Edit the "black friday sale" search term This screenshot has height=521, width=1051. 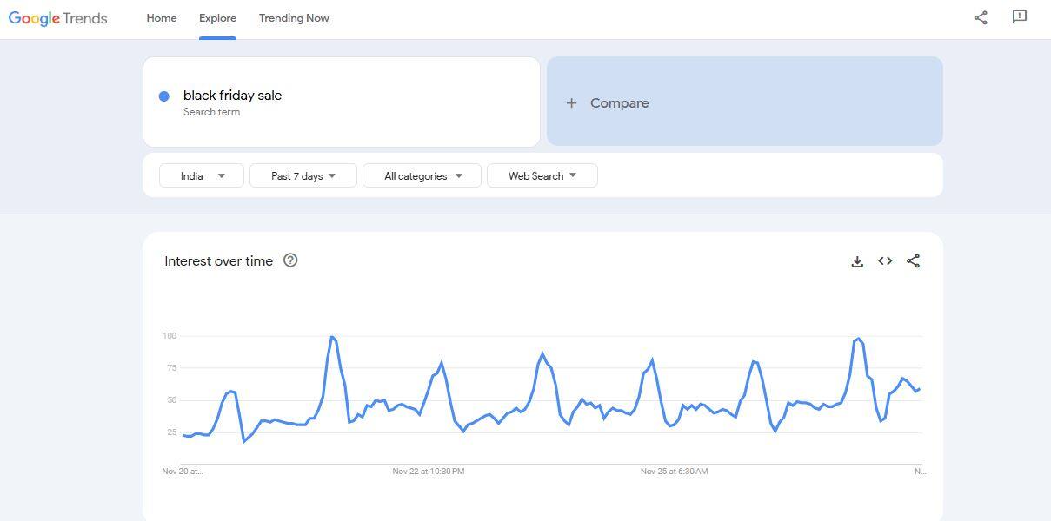point(232,96)
